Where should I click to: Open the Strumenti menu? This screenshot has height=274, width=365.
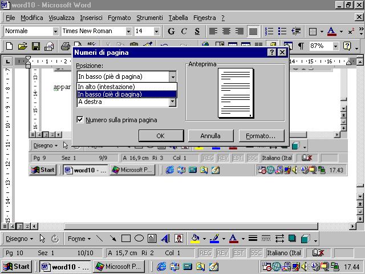[x=149, y=18]
